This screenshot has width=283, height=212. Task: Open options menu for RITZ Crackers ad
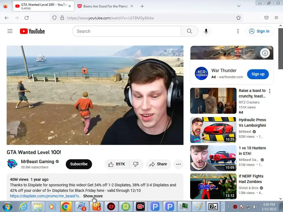[x=270, y=91]
